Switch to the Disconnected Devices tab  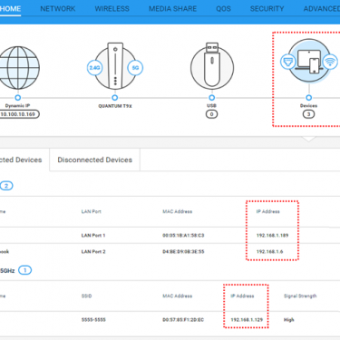95,160
